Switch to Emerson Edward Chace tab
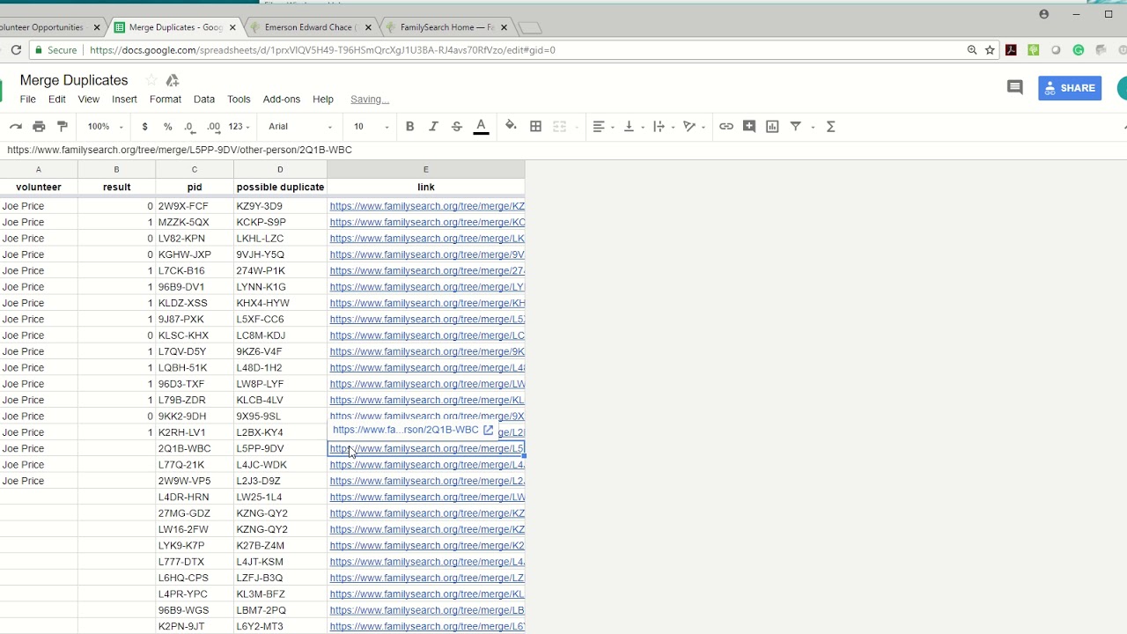 click(x=310, y=27)
